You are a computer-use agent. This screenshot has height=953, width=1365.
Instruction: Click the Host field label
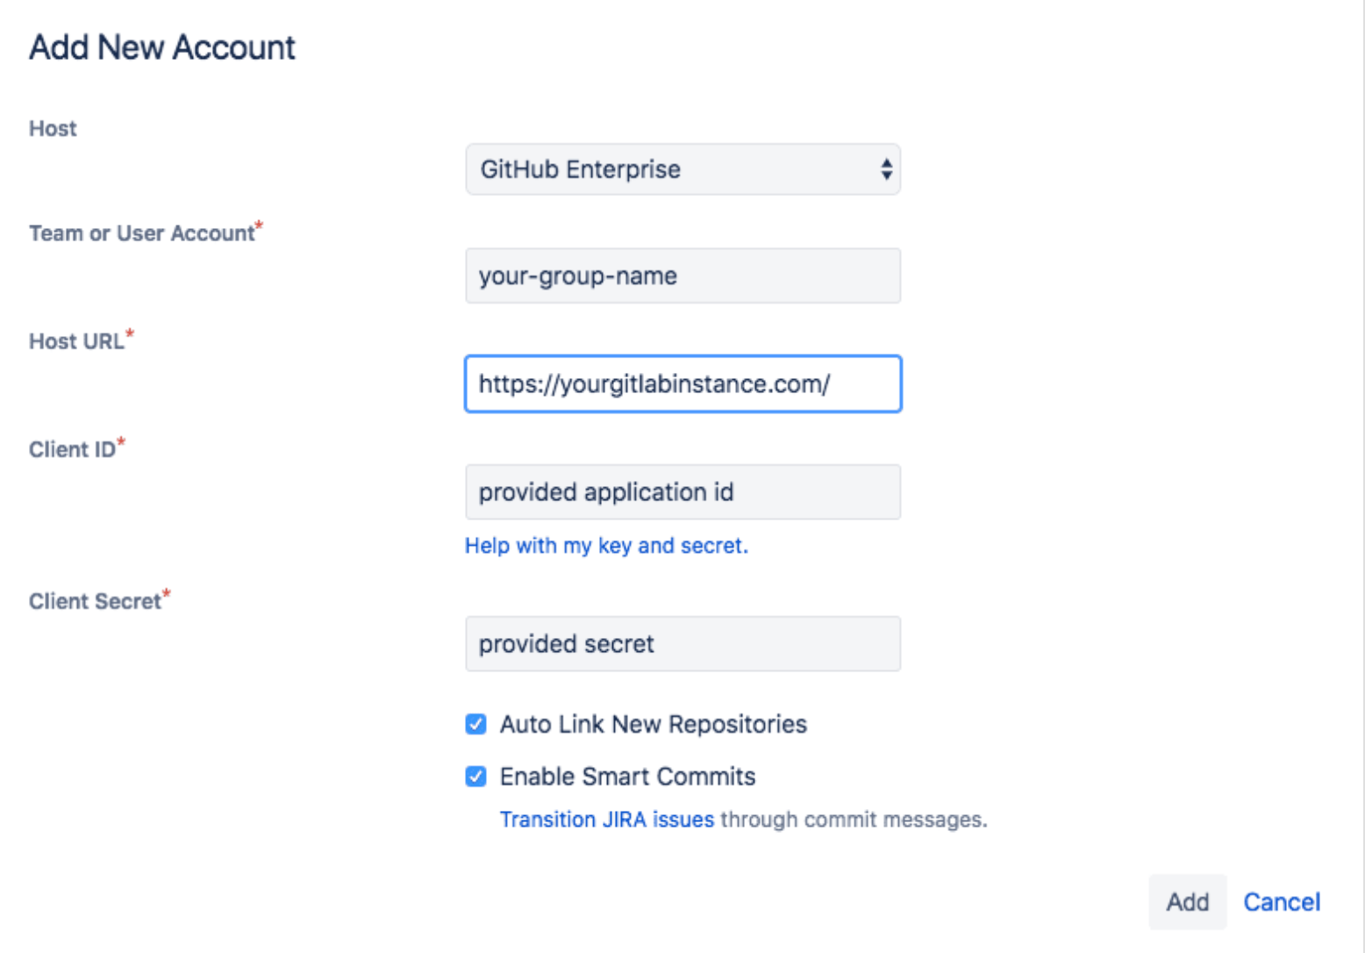click(52, 128)
